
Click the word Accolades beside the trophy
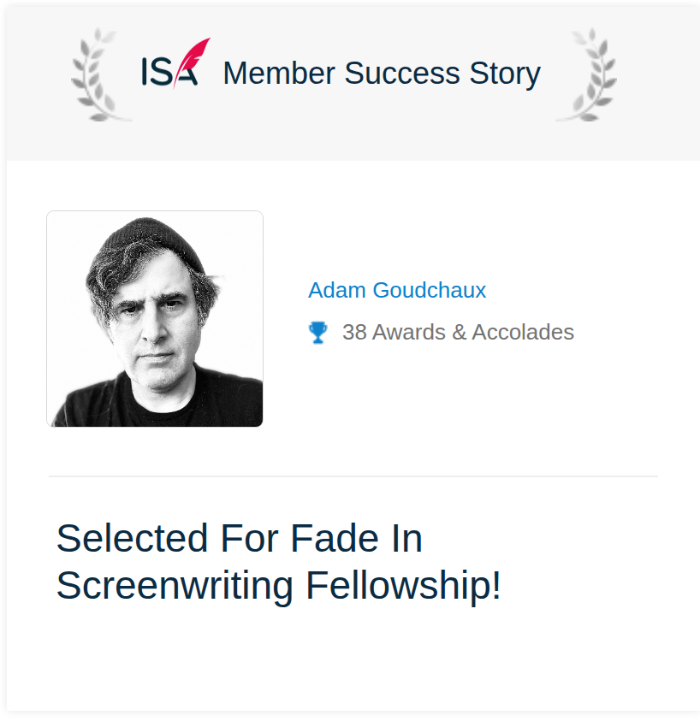[523, 333]
